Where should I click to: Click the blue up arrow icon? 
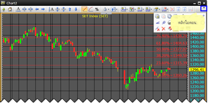70,9
